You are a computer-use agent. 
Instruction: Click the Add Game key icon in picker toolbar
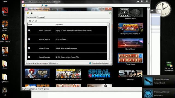[42, 5]
